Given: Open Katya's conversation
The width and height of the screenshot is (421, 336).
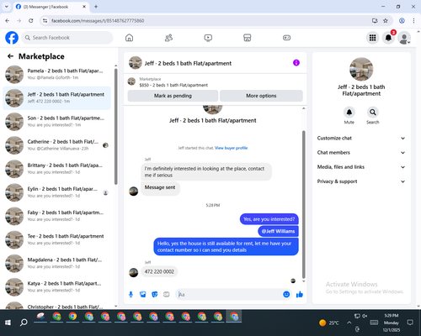Looking at the screenshot, I should coord(56,287).
